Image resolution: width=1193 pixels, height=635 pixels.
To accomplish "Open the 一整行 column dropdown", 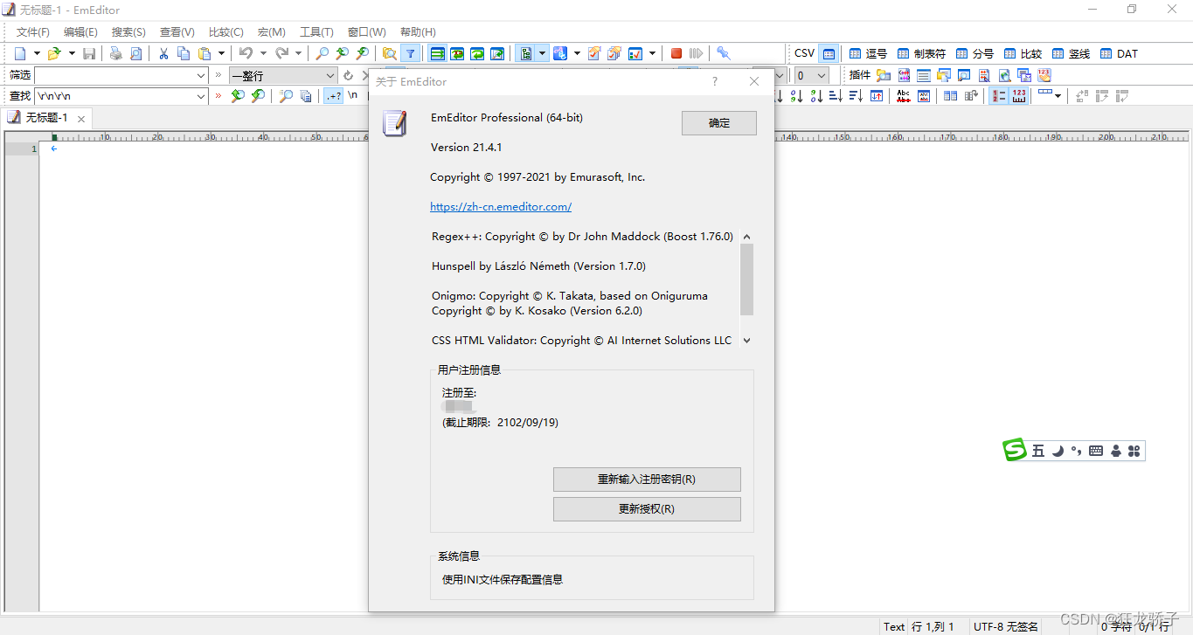I will pos(330,76).
